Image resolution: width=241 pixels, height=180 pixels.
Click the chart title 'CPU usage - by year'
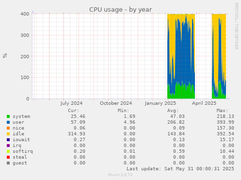(x=121, y=10)
